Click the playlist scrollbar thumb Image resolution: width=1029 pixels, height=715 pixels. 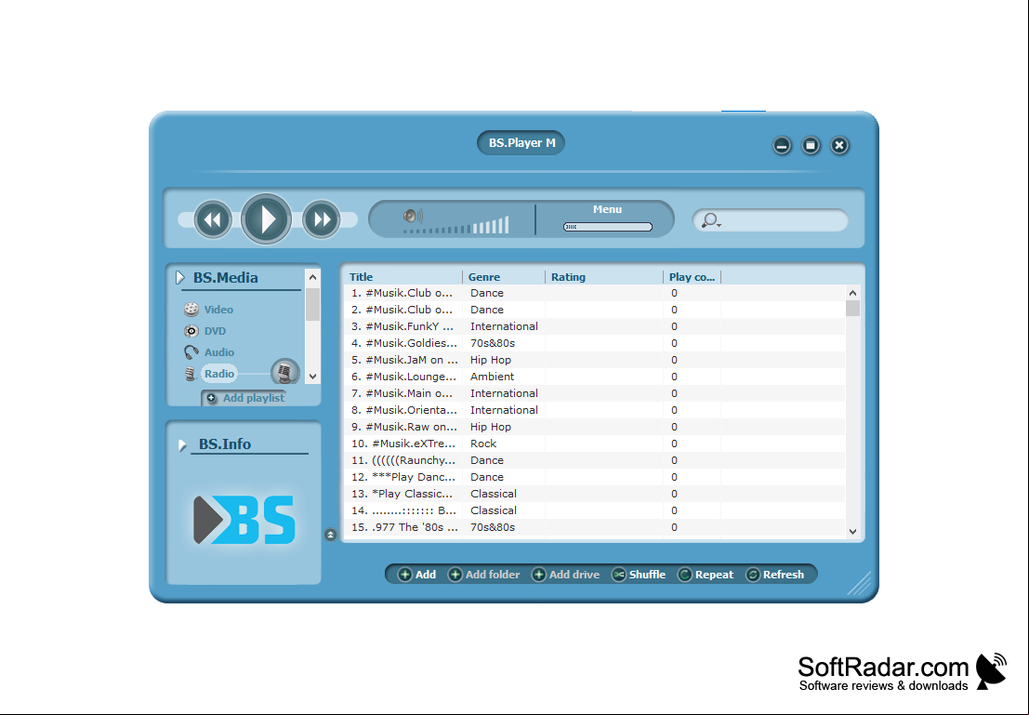coord(852,309)
